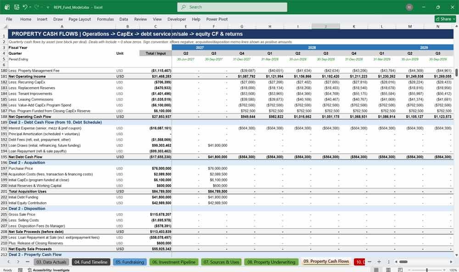
Task: Switch to 08. Property Underwriting sheet
Action: coord(271,262)
